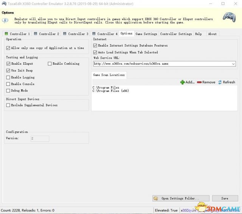Expand the Web Service URL dropdown arrow
The height and width of the screenshot is (214, 242).
(x=233, y=64)
